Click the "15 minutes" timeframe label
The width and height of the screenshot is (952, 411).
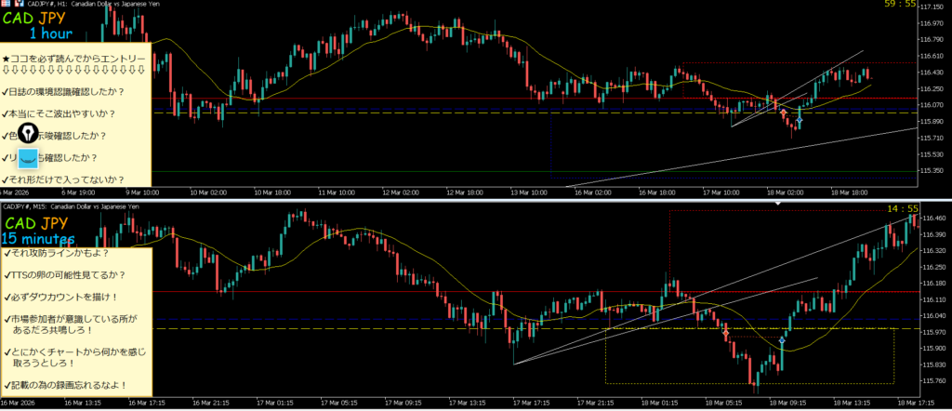[41, 239]
